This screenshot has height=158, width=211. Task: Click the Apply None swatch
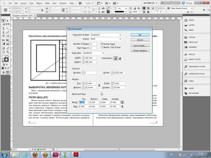(8, 68)
